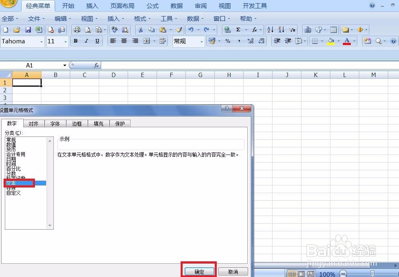Click the Spelling check icon
Viewport: 399px width, 277px height.
(114, 29)
